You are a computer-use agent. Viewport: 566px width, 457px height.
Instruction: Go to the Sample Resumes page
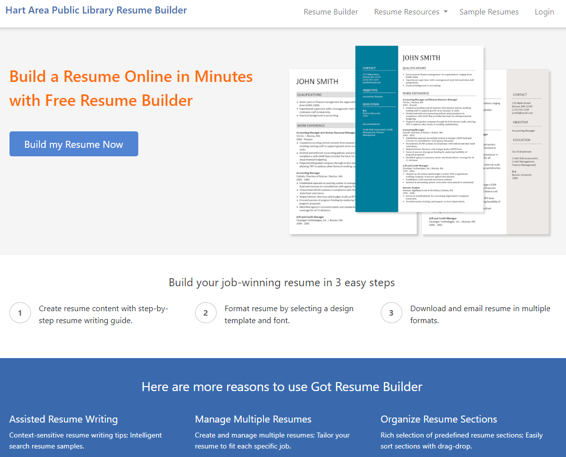pos(489,12)
